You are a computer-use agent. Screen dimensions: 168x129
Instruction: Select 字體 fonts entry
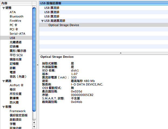(13, 124)
